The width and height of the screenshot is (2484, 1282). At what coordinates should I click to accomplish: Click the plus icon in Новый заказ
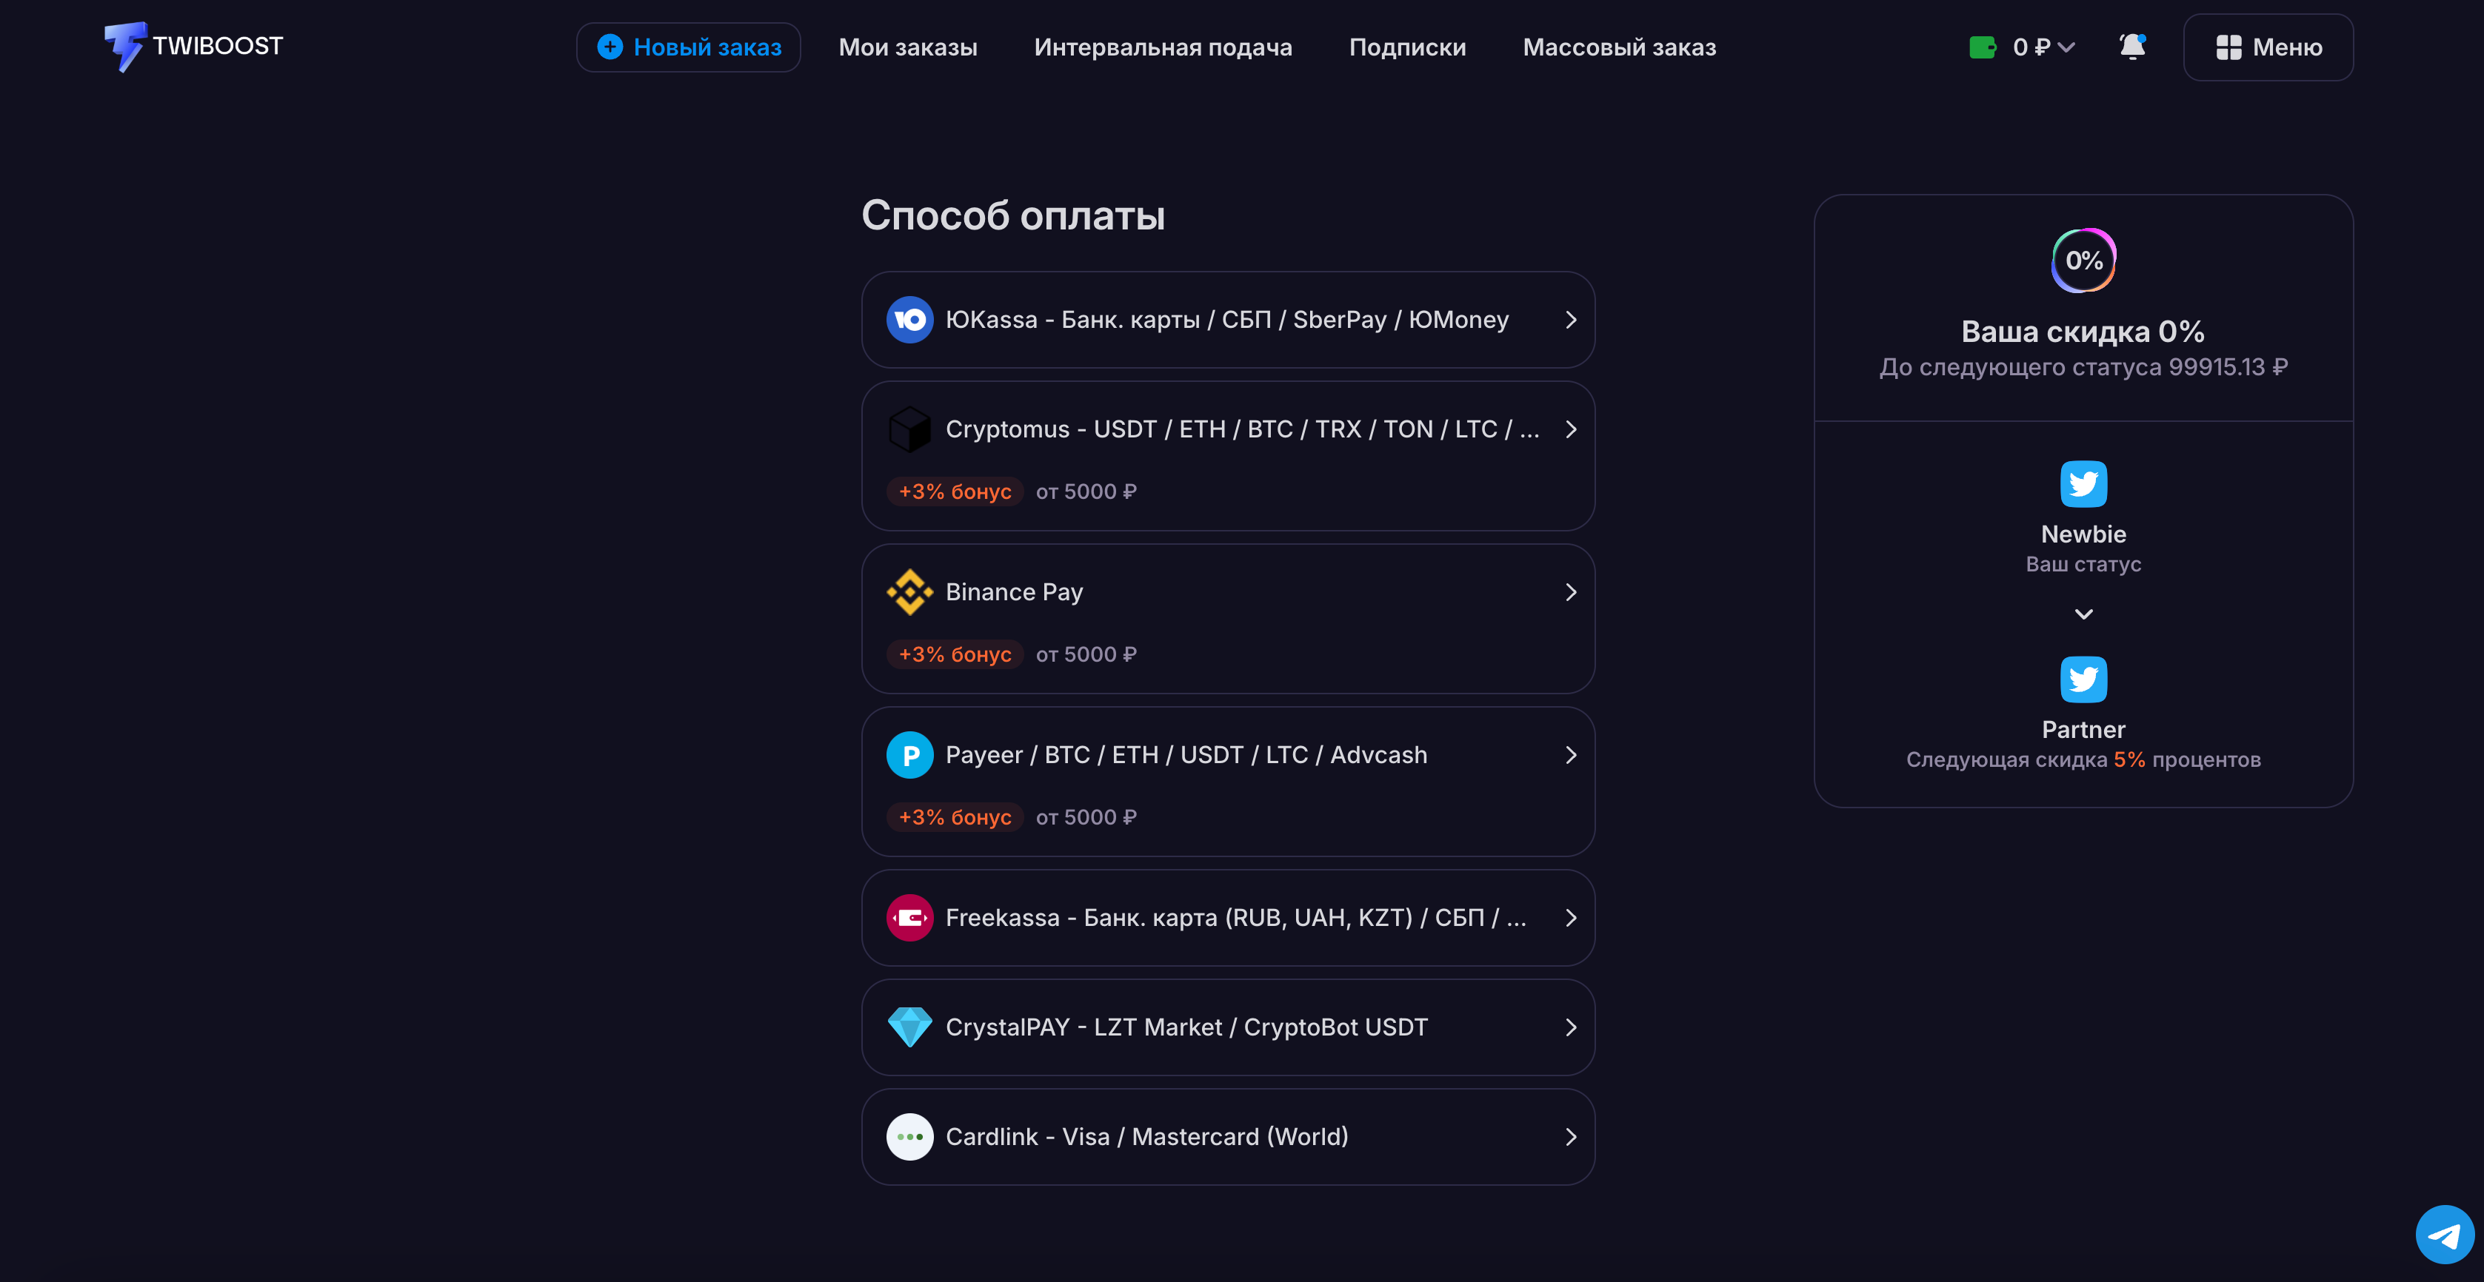click(610, 47)
